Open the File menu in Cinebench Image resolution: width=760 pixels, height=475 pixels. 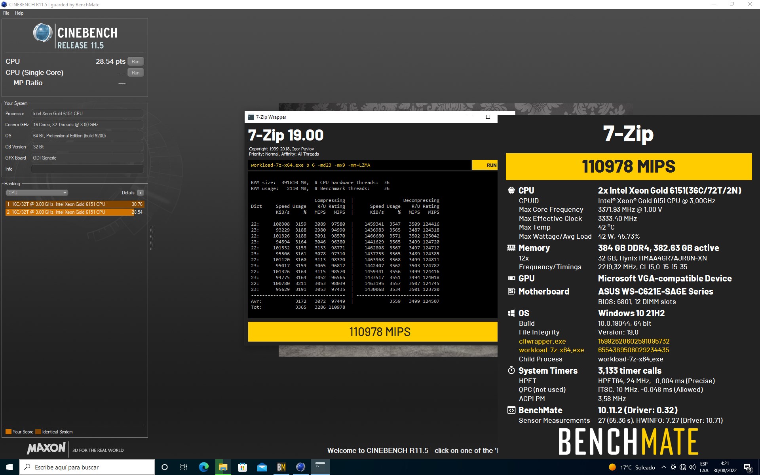pos(6,13)
